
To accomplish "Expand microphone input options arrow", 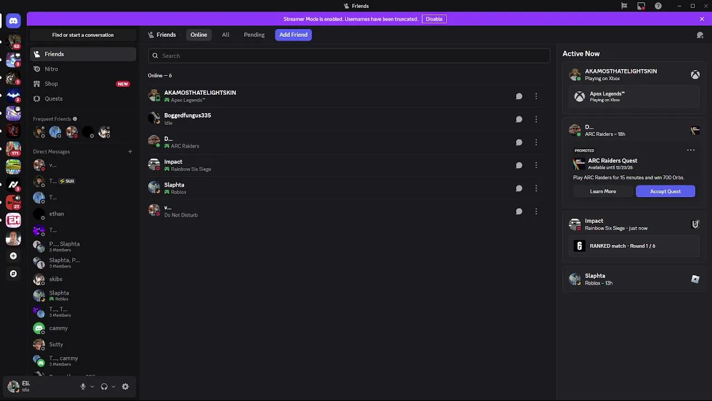I will pos(92,387).
